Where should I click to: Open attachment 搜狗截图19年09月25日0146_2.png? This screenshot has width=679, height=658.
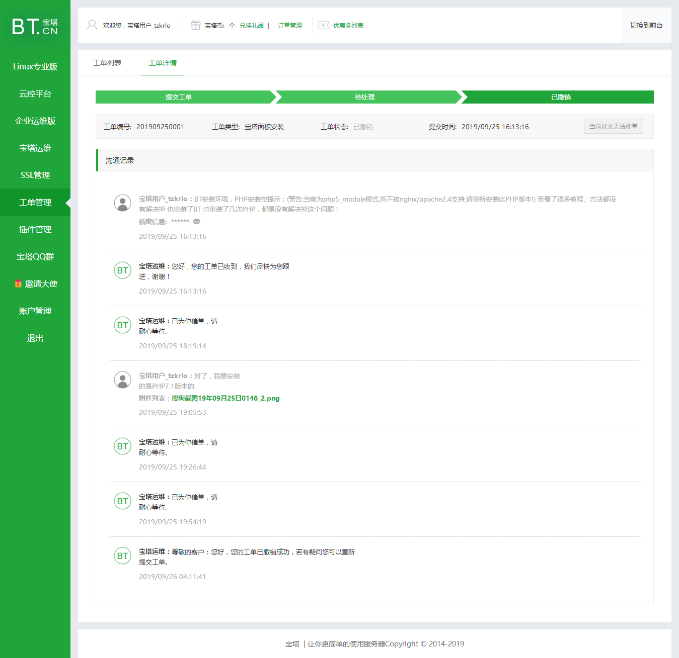pos(225,398)
